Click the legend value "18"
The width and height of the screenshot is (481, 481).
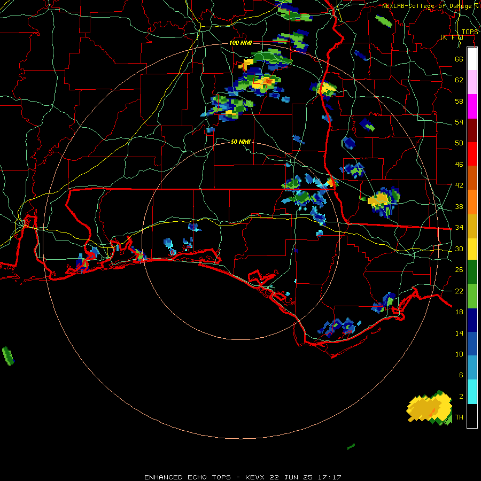(459, 312)
